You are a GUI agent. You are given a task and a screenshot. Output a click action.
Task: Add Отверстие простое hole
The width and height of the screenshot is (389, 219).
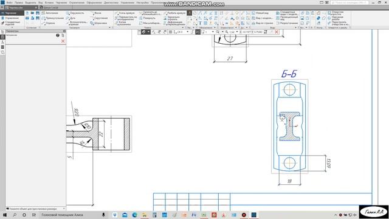click(336, 13)
